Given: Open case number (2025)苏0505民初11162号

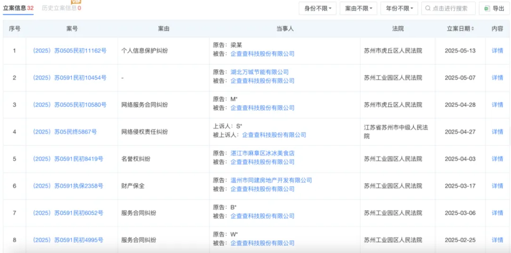Looking at the screenshot, I should point(70,51).
